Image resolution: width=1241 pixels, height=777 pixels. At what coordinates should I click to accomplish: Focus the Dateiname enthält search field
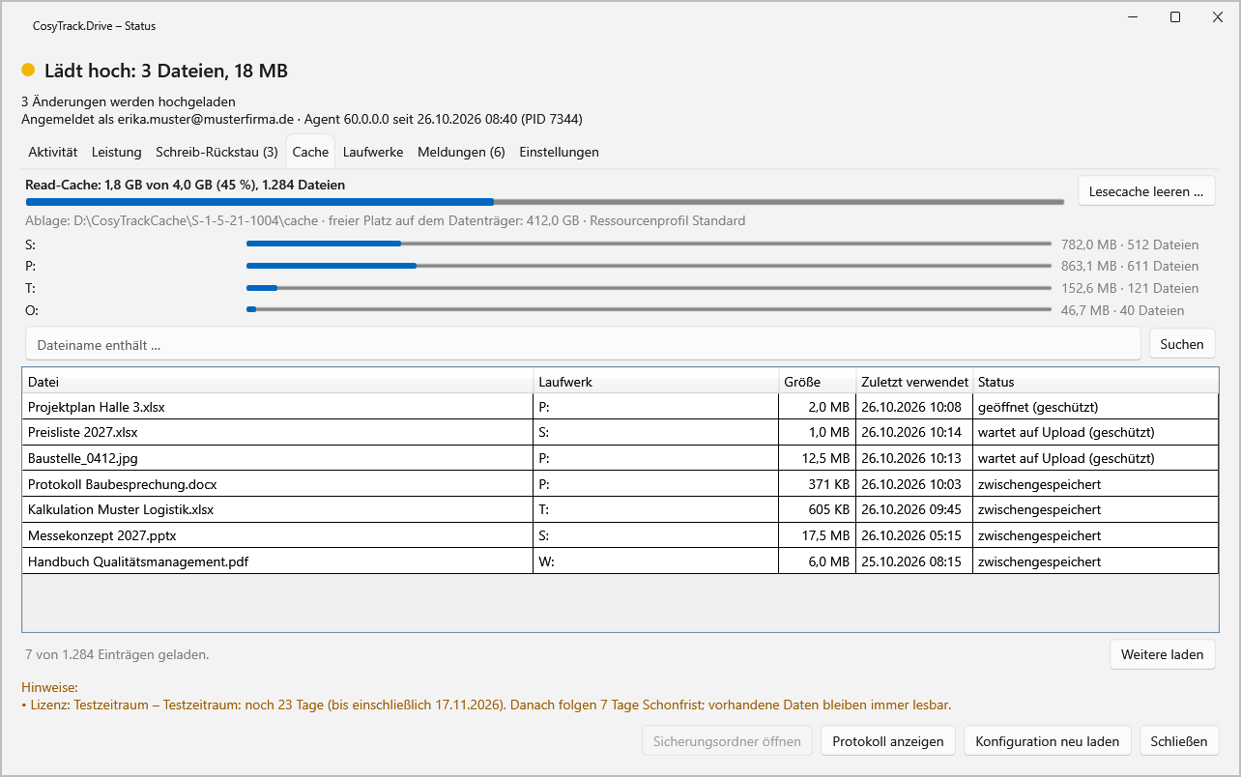click(x=583, y=344)
